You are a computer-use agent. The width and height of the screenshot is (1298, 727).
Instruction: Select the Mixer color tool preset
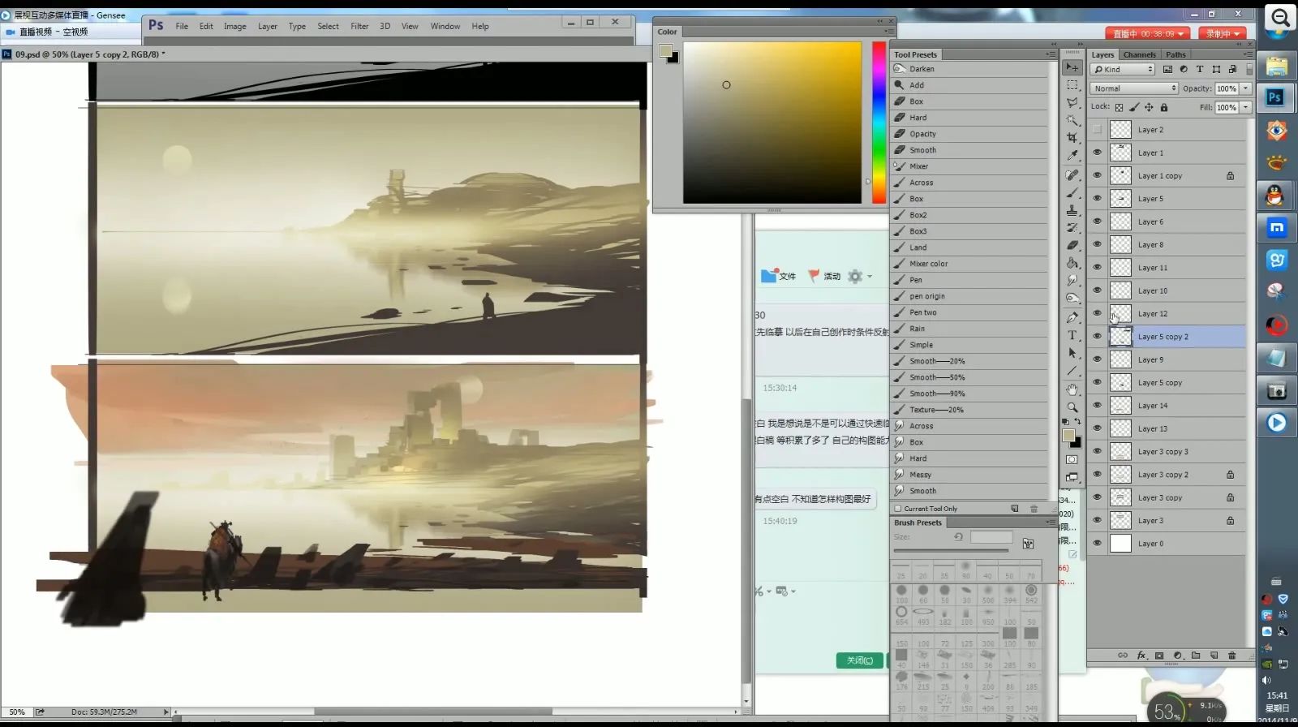pos(970,264)
